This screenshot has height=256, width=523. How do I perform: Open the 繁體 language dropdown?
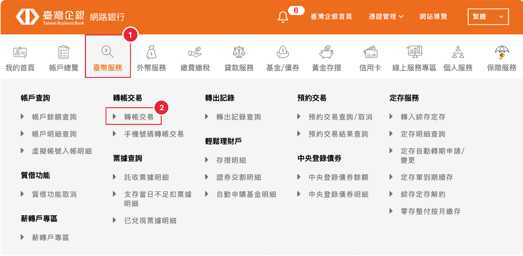click(488, 17)
